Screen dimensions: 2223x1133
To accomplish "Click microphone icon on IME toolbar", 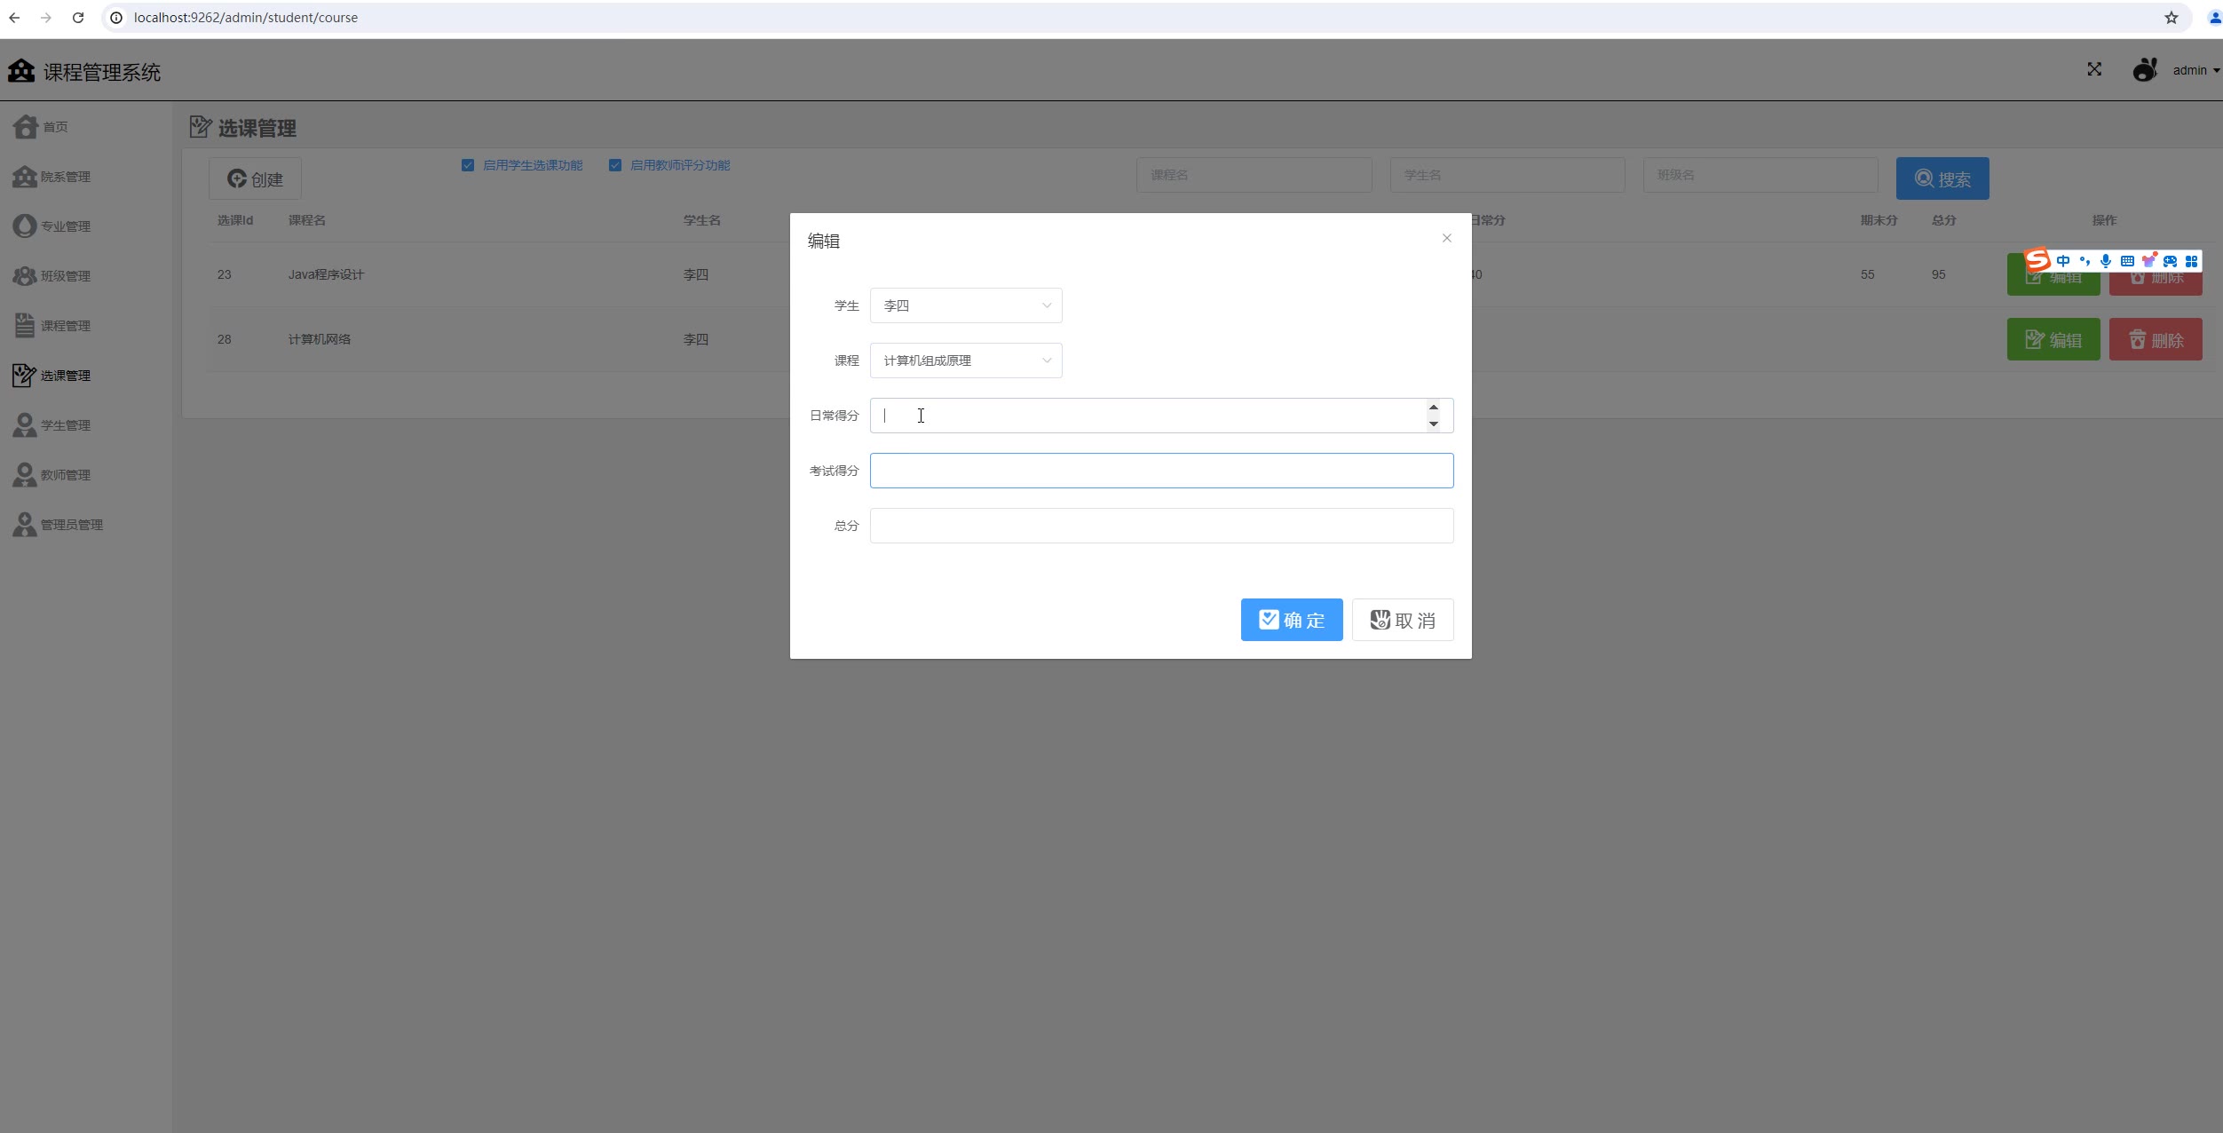I will pyautogui.click(x=2106, y=261).
